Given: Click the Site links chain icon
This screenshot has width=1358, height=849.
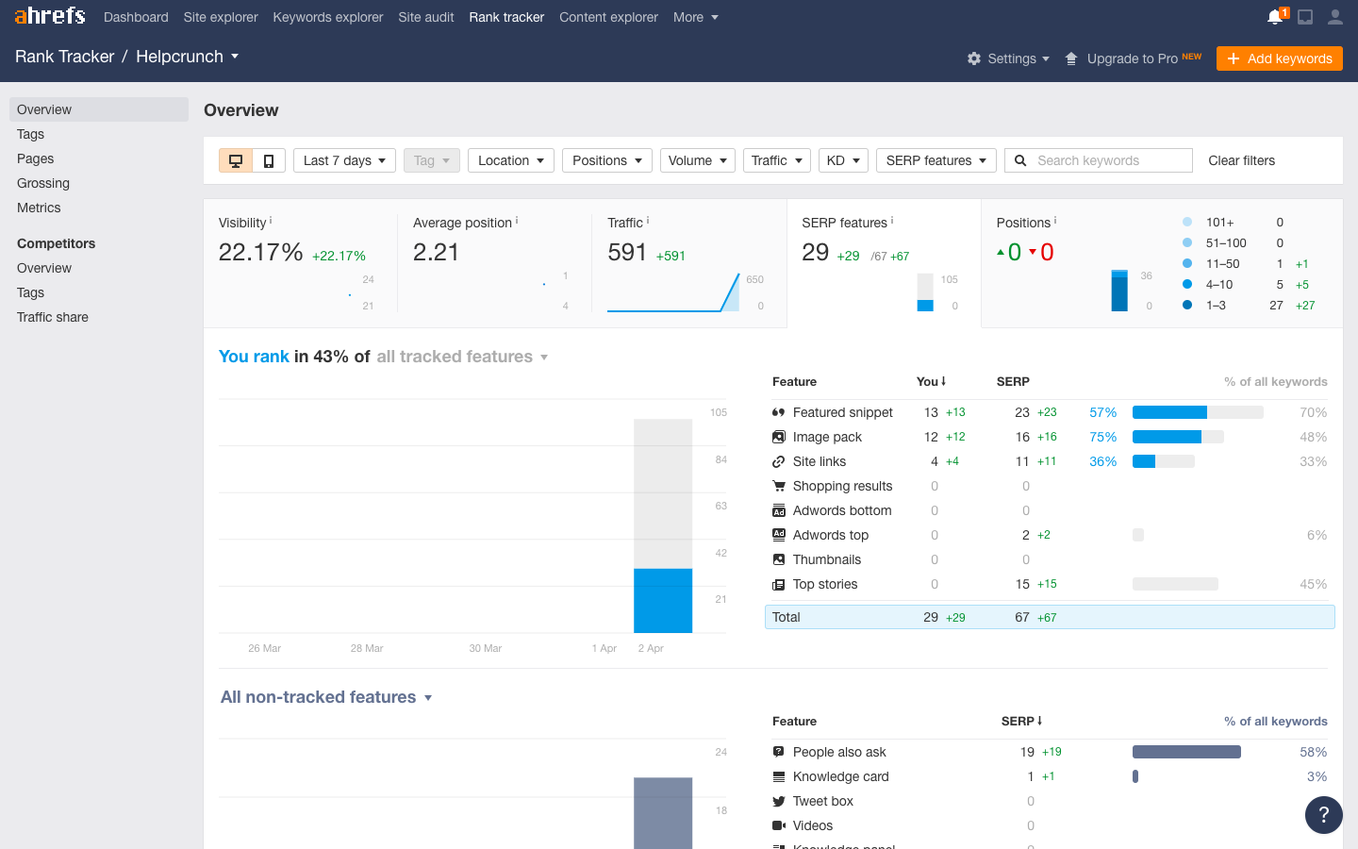Looking at the screenshot, I should pyautogui.click(x=778, y=461).
